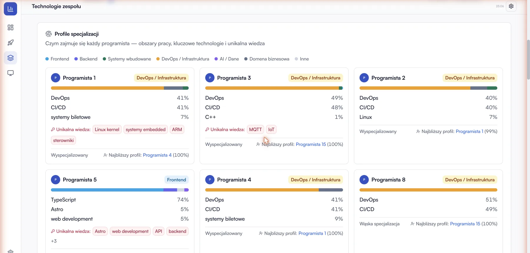Open the dashboard grid sidebar icon
Screen dimensions: 530x253
click(10, 27)
